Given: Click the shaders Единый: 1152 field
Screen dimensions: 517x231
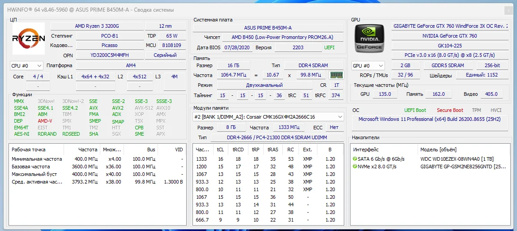Looking at the screenshot, I should pos(482,75).
